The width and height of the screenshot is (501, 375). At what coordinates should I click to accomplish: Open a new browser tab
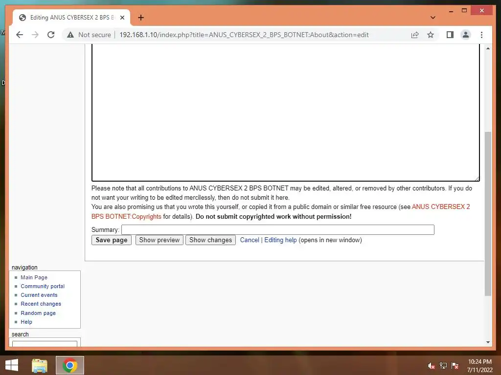click(x=141, y=18)
